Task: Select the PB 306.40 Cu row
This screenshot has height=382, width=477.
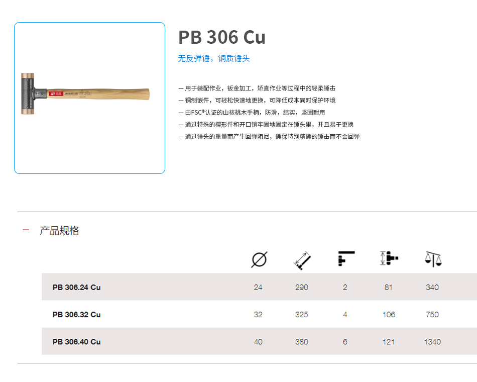Action: [76, 342]
